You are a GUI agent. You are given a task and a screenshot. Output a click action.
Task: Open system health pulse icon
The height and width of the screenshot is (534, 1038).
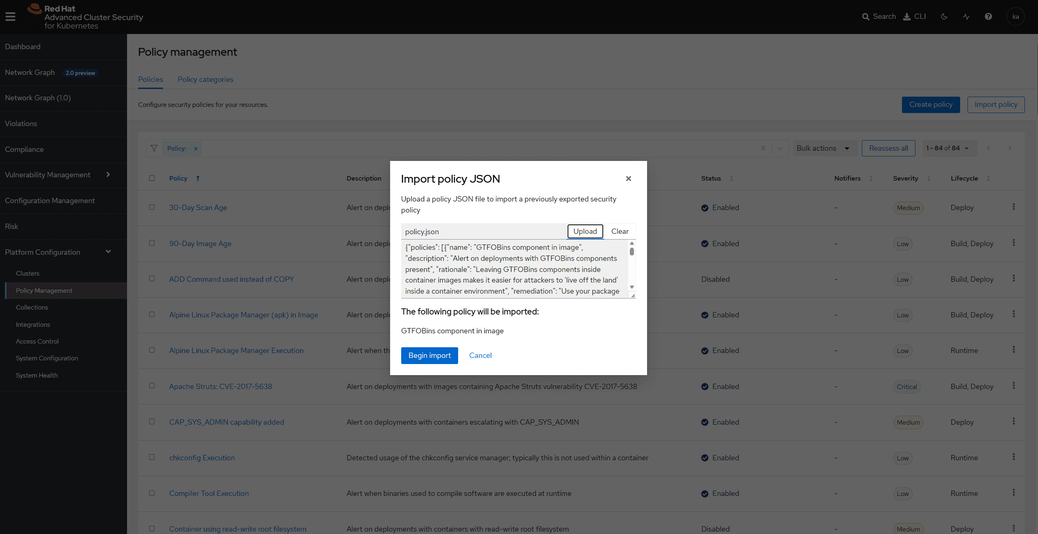tap(966, 17)
